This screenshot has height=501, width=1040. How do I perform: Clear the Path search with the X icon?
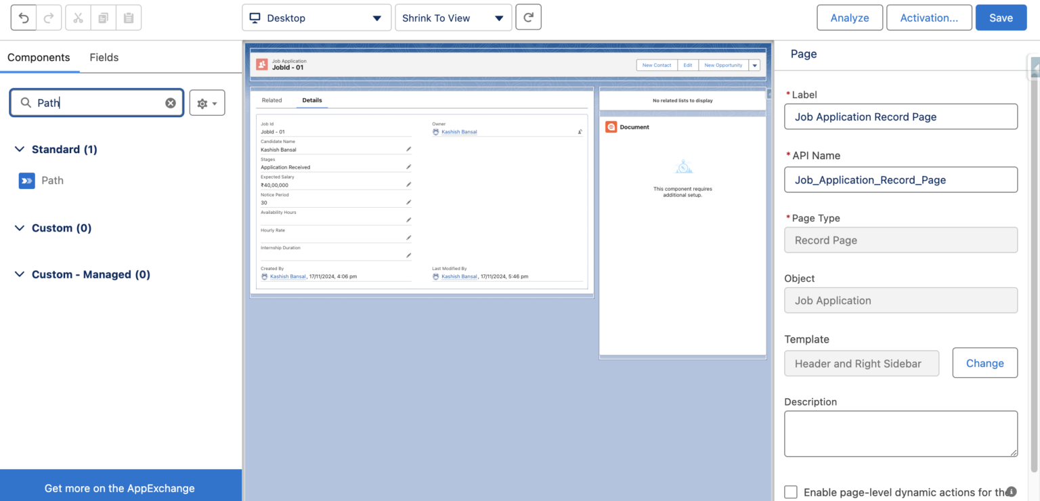(171, 102)
